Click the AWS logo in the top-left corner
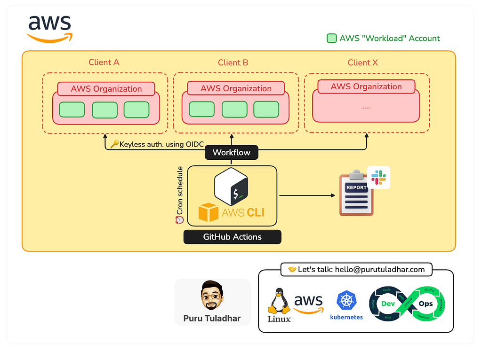 pos(50,29)
